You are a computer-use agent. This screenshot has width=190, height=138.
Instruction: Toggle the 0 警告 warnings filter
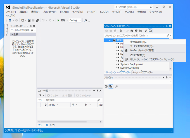click(67, 96)
